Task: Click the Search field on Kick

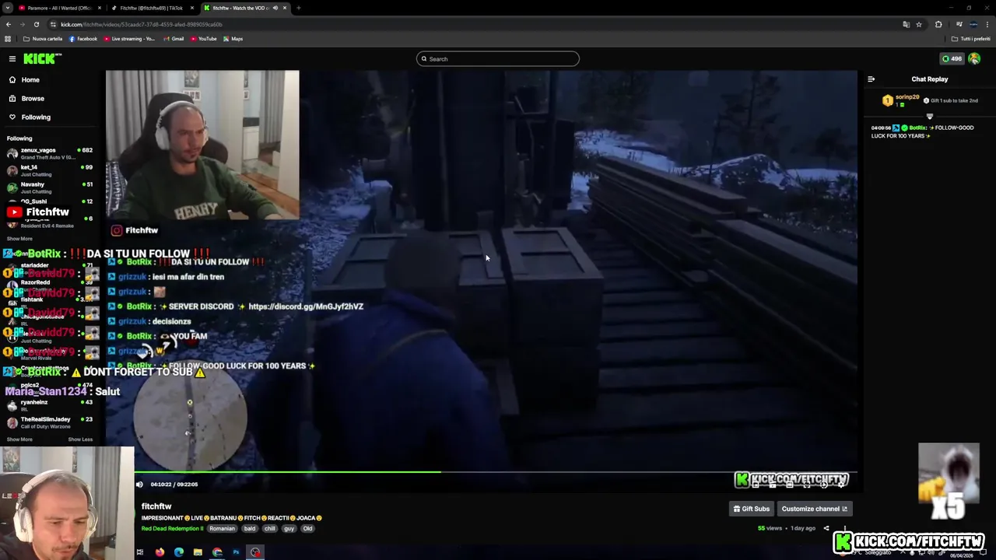Action: (x=498, y=59)
